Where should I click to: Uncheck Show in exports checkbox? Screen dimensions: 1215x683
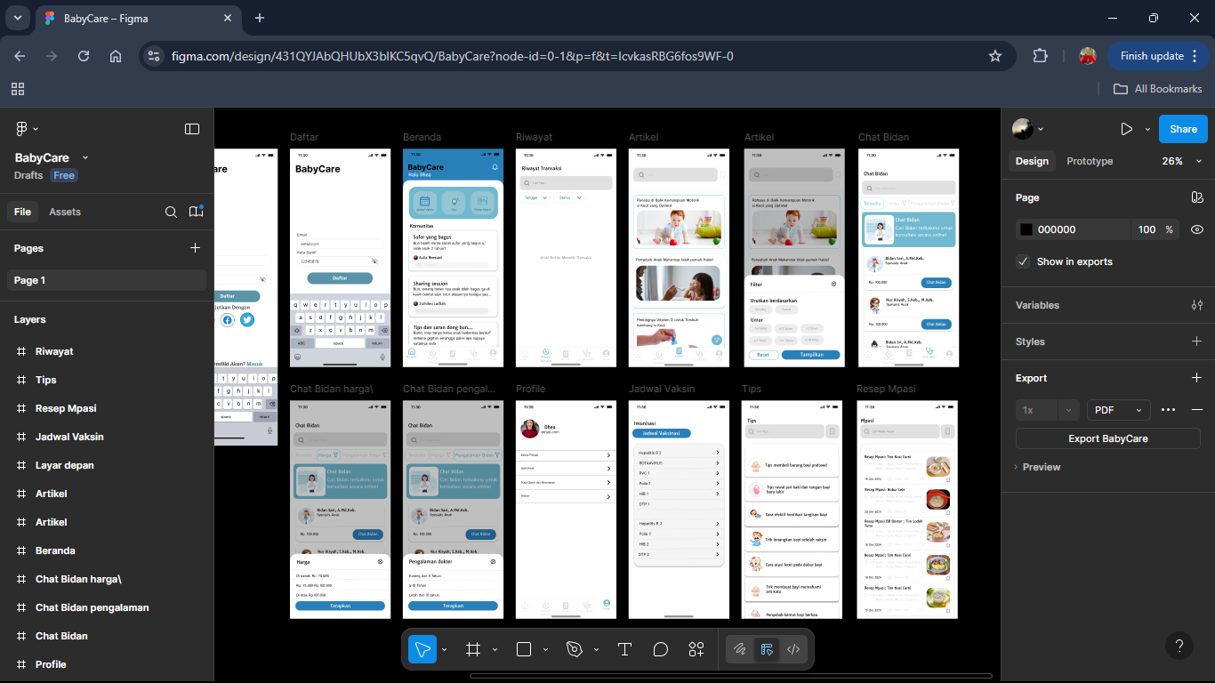tap(1024, 261)
